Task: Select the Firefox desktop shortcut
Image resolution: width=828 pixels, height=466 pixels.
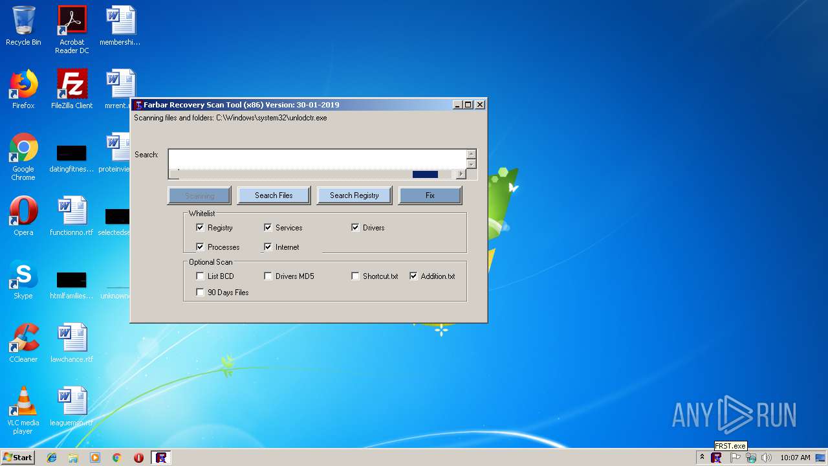Action: coord(23,89)
